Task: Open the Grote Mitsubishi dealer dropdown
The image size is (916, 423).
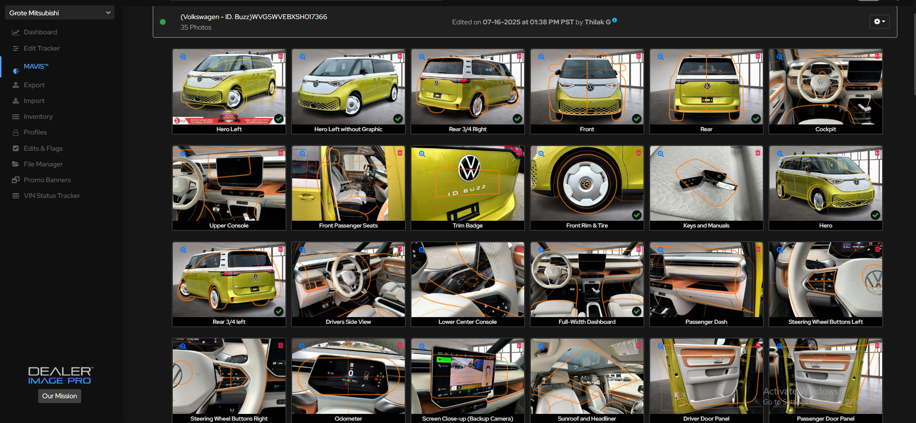Action: (x=60, y=13)
